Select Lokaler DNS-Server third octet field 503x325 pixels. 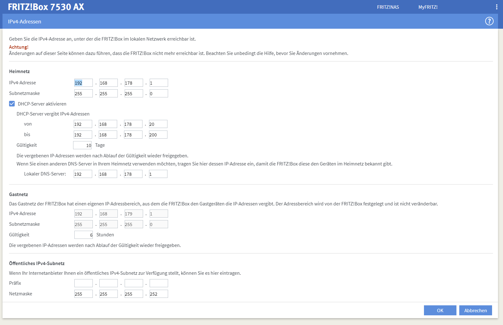[x=133, y=174]
